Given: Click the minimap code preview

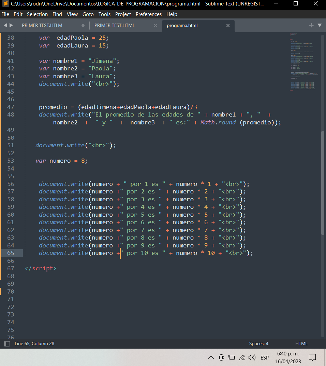Looking at the screenshot, I should click(304, 62).
